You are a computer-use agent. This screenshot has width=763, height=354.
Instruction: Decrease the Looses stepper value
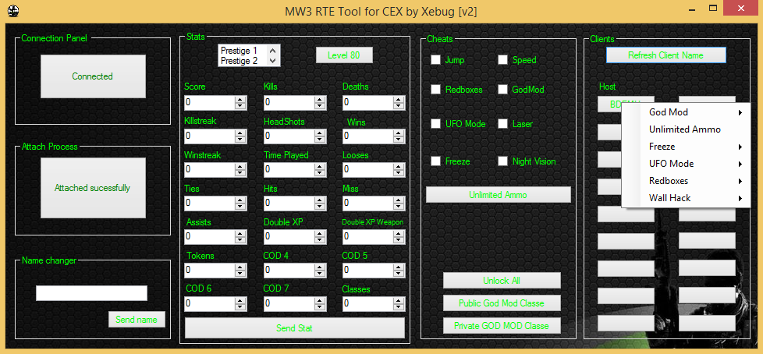pos(399,173)
